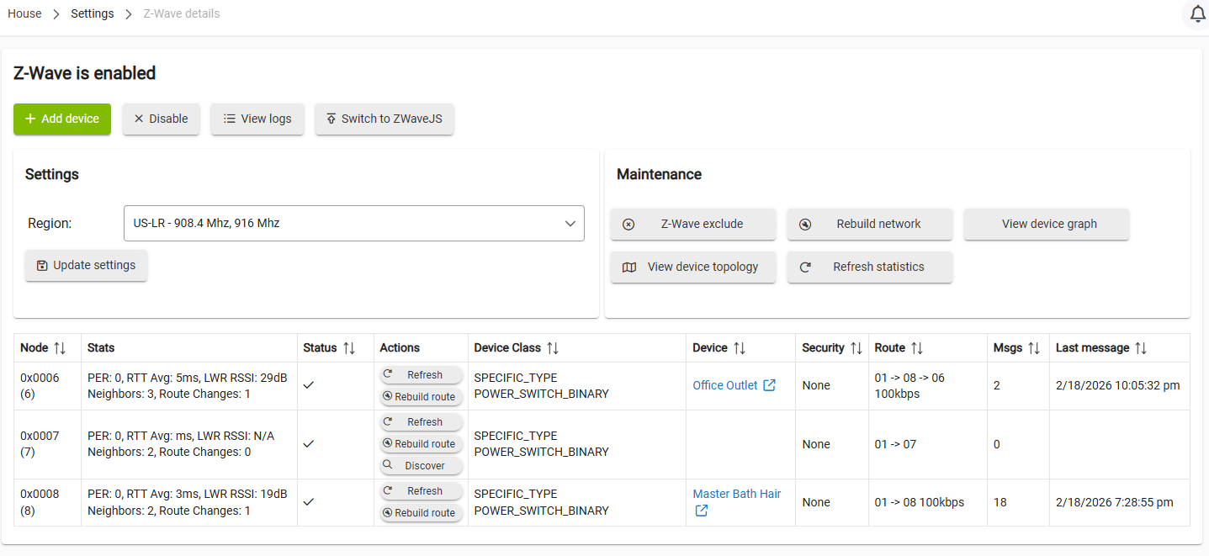Sort by Security column arrows
The width and height of the screenshot is (1209, 556).
pos(856,348)
